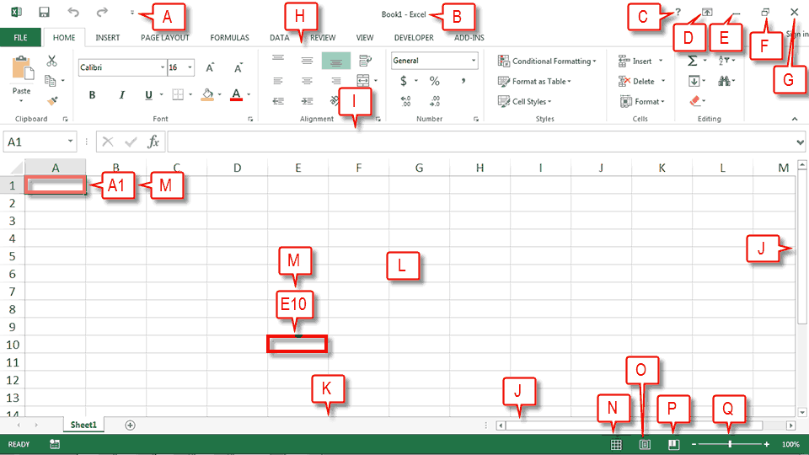The width and height of the screenshot is (809, 455).
Task: Decrease font size with the small A
Action: tap(238, 67)
